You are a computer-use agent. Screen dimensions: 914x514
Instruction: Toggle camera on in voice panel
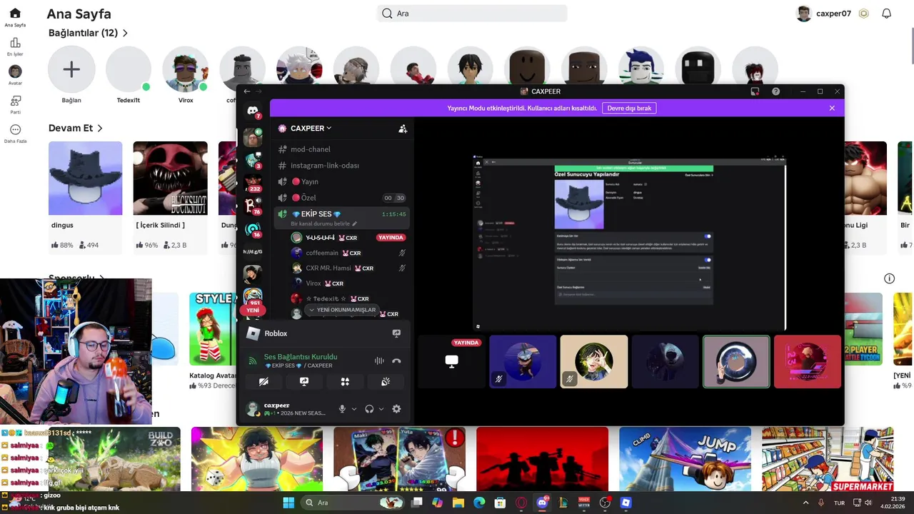click(263, 382)
